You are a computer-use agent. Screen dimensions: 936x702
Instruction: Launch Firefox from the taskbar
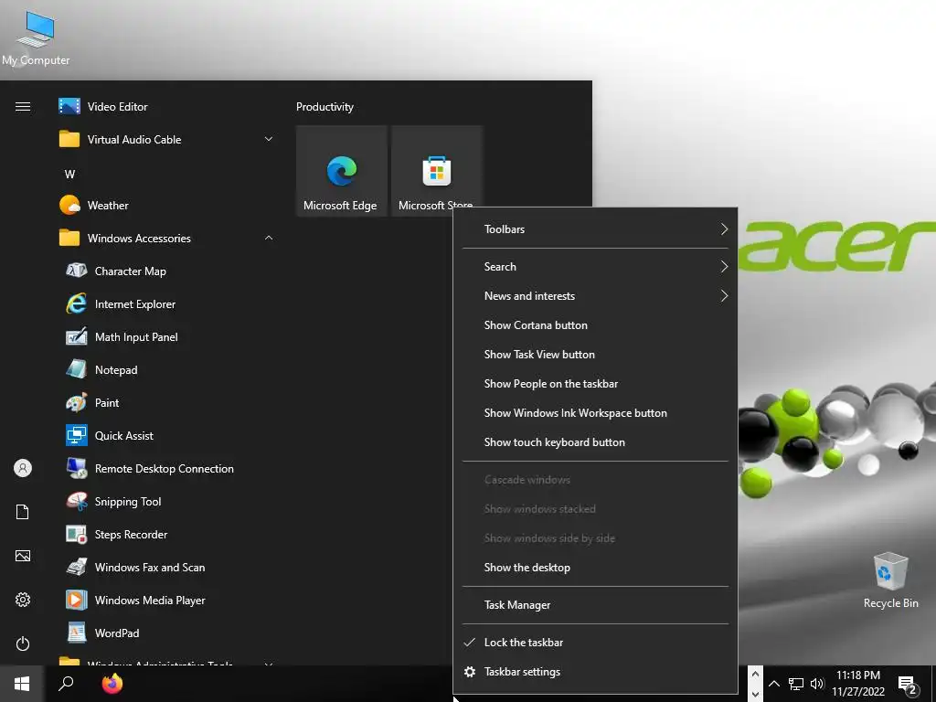pos(112,684)
